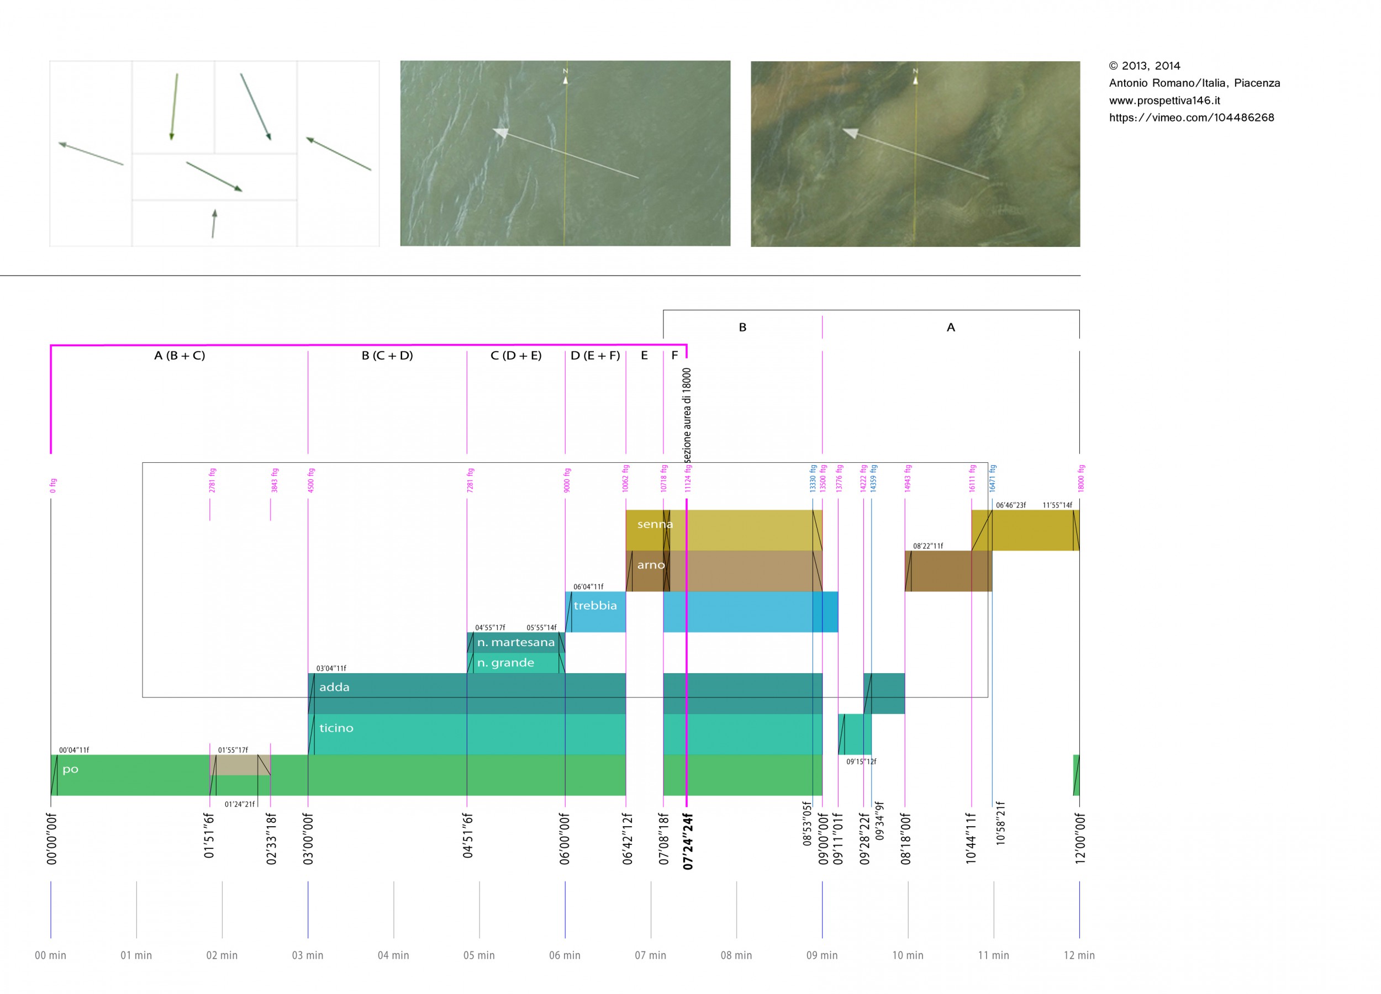Select the 'A (B + C)' section heading

pos(180,356)
